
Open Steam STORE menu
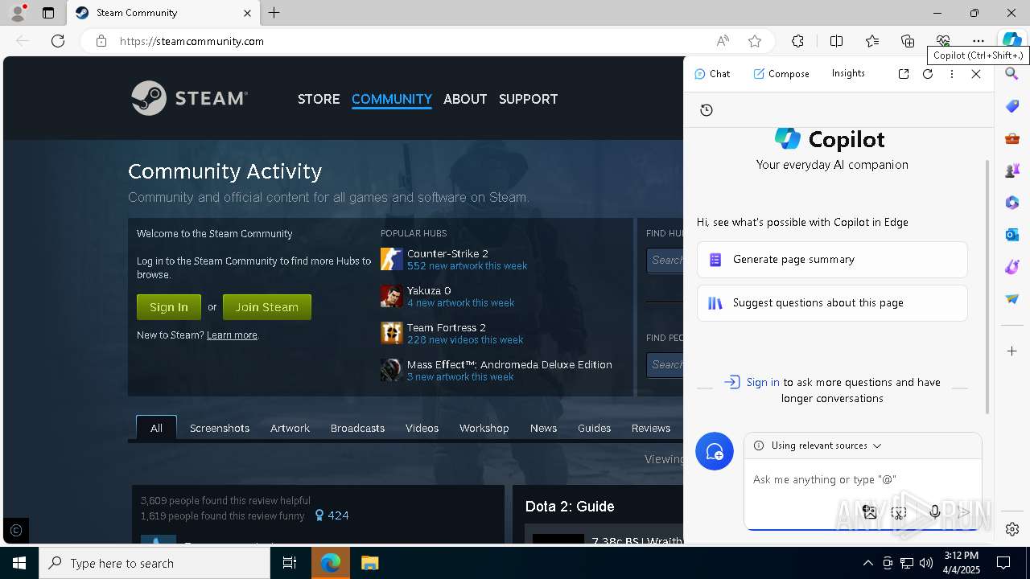[x=319, y=99]
